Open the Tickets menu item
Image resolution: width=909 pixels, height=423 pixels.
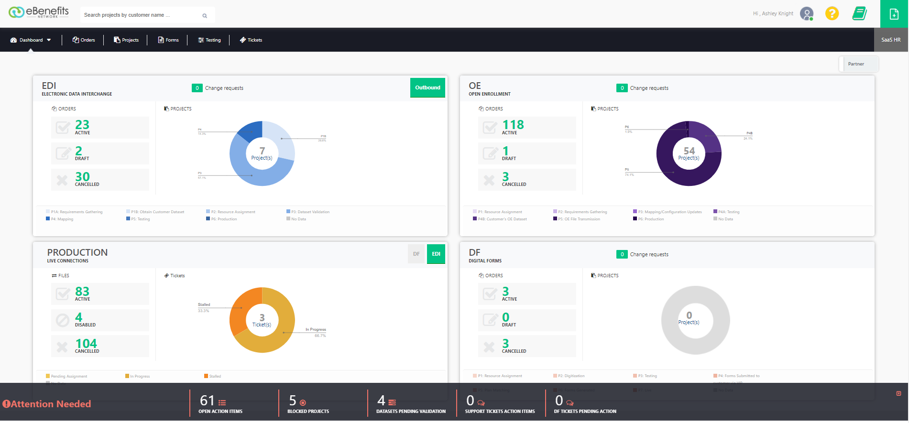[x=251, y=40]
